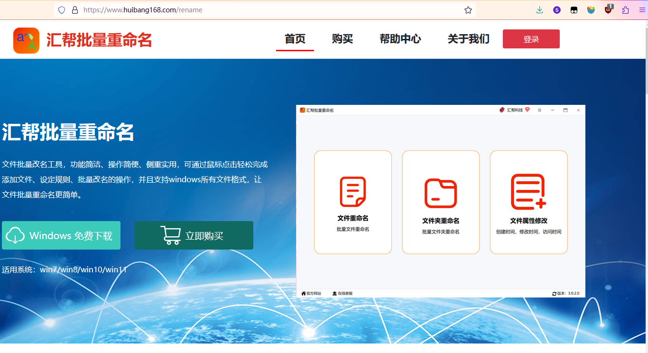This screenshot has width=648, height=353.
Task: Click the 汇帮批量重命名 header title link
Action: click(99, 40)
